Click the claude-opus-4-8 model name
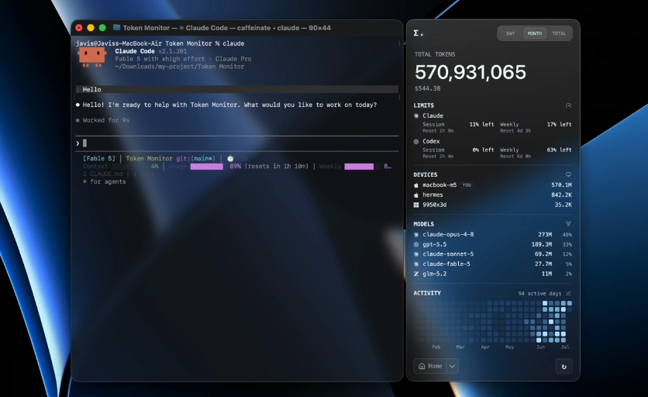The width and height of the screenshot is (648, 397). tap(448, 234)
